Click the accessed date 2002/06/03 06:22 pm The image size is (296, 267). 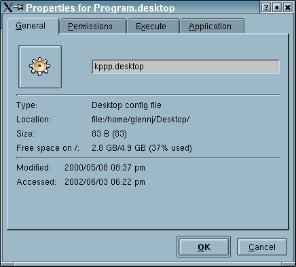pyautogui.click(x=105, y=182)
